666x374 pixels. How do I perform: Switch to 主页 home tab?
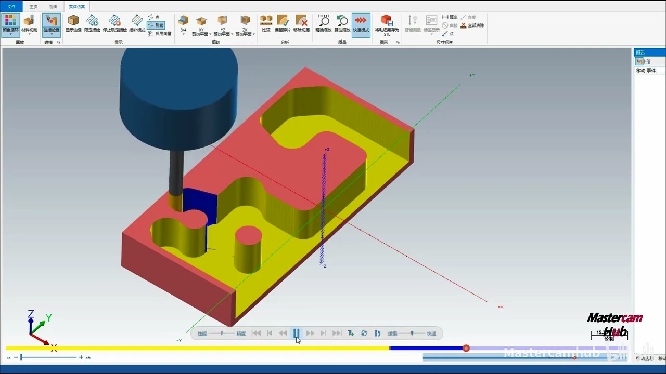33,7
